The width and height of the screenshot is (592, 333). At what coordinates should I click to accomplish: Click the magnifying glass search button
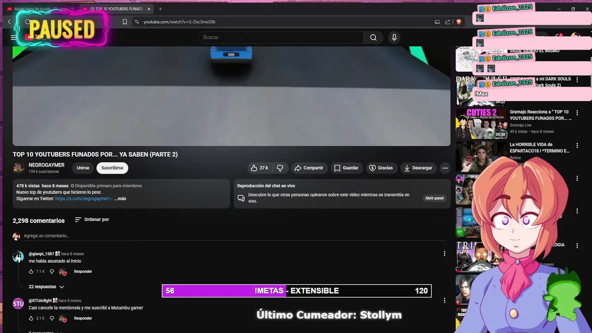(x=373, y=37)
